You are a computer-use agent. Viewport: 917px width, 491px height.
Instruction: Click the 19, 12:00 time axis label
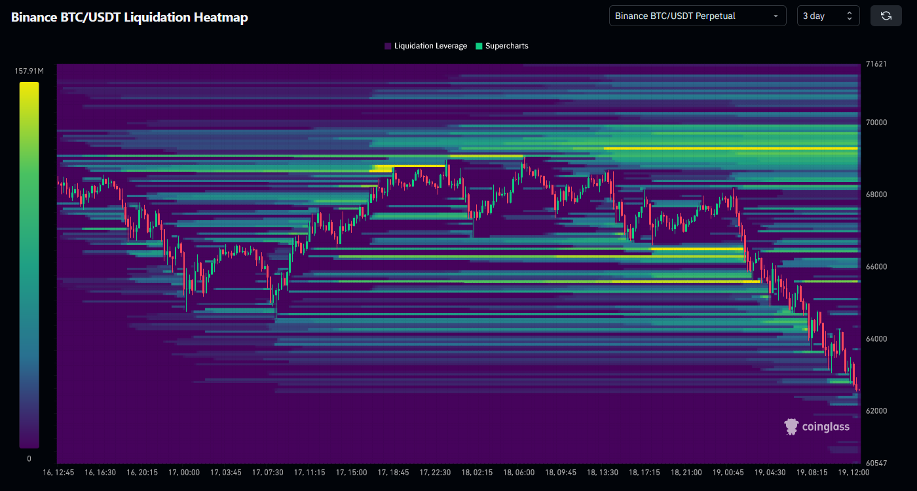(854, 472)
